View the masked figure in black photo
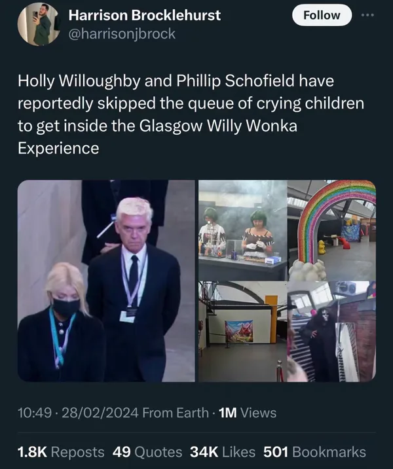The image size is (393, 469). (331, 332)
